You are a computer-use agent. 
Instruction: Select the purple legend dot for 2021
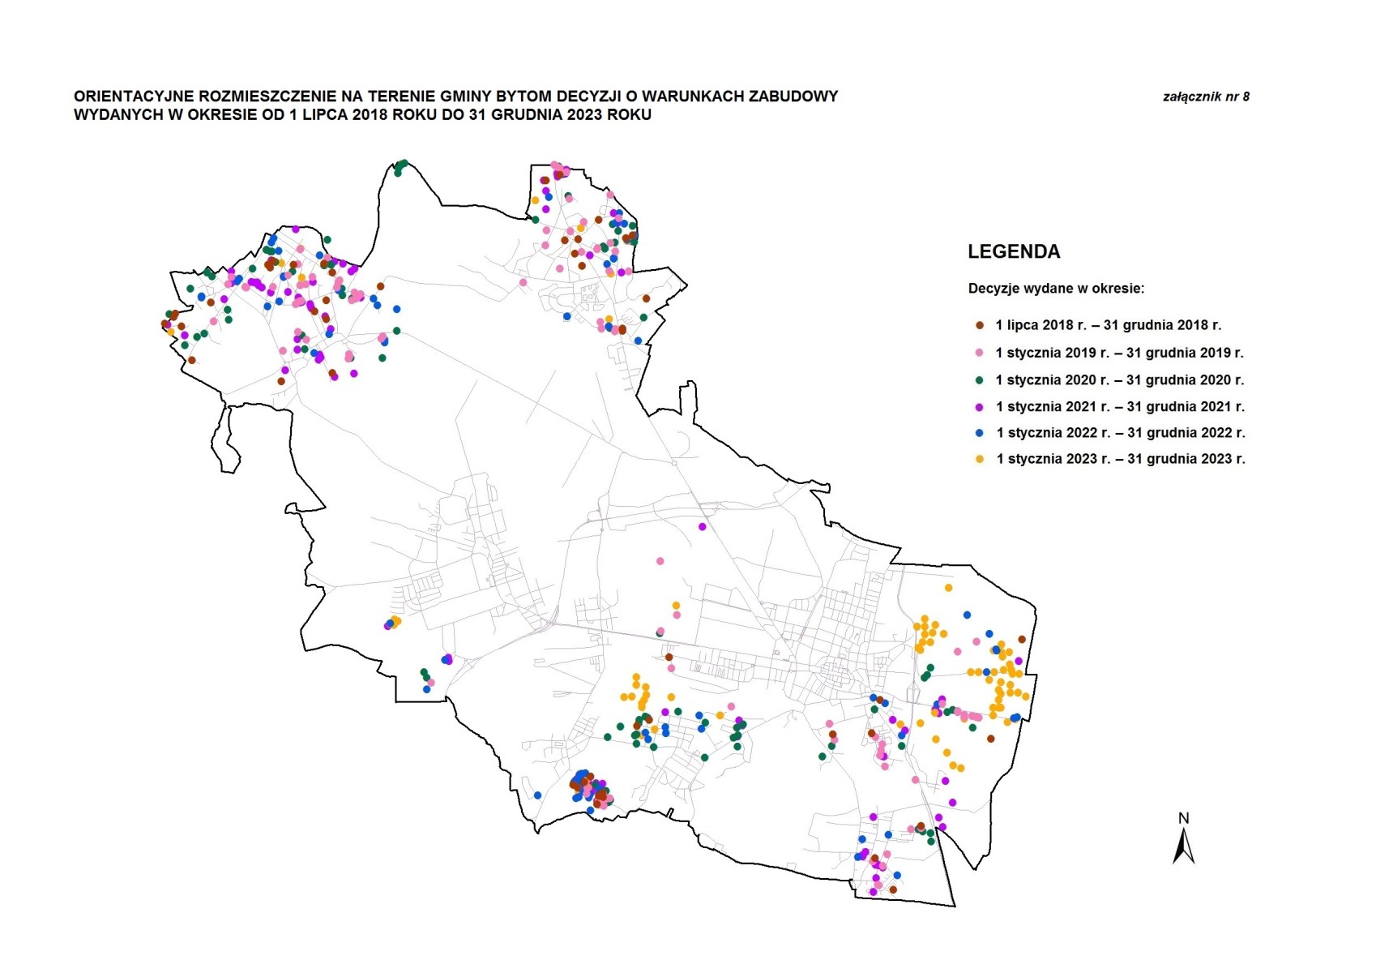click(979, 407)
